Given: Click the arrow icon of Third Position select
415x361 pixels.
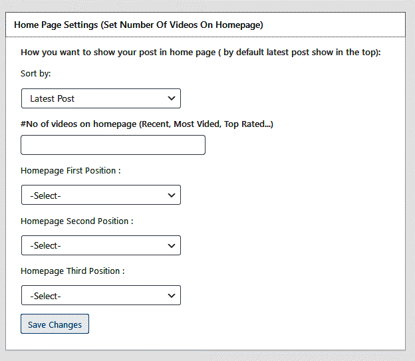Looking at the screenshot, I should click(172, 295).
